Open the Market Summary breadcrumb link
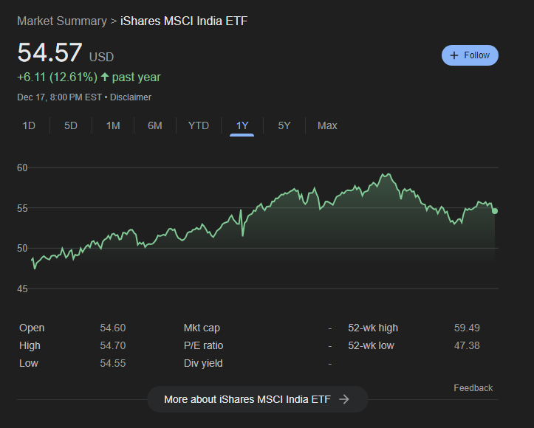Viewport: 534px width, 428px height. point(62,21)
